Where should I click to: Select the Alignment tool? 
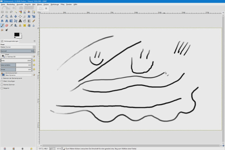(20, 16)
